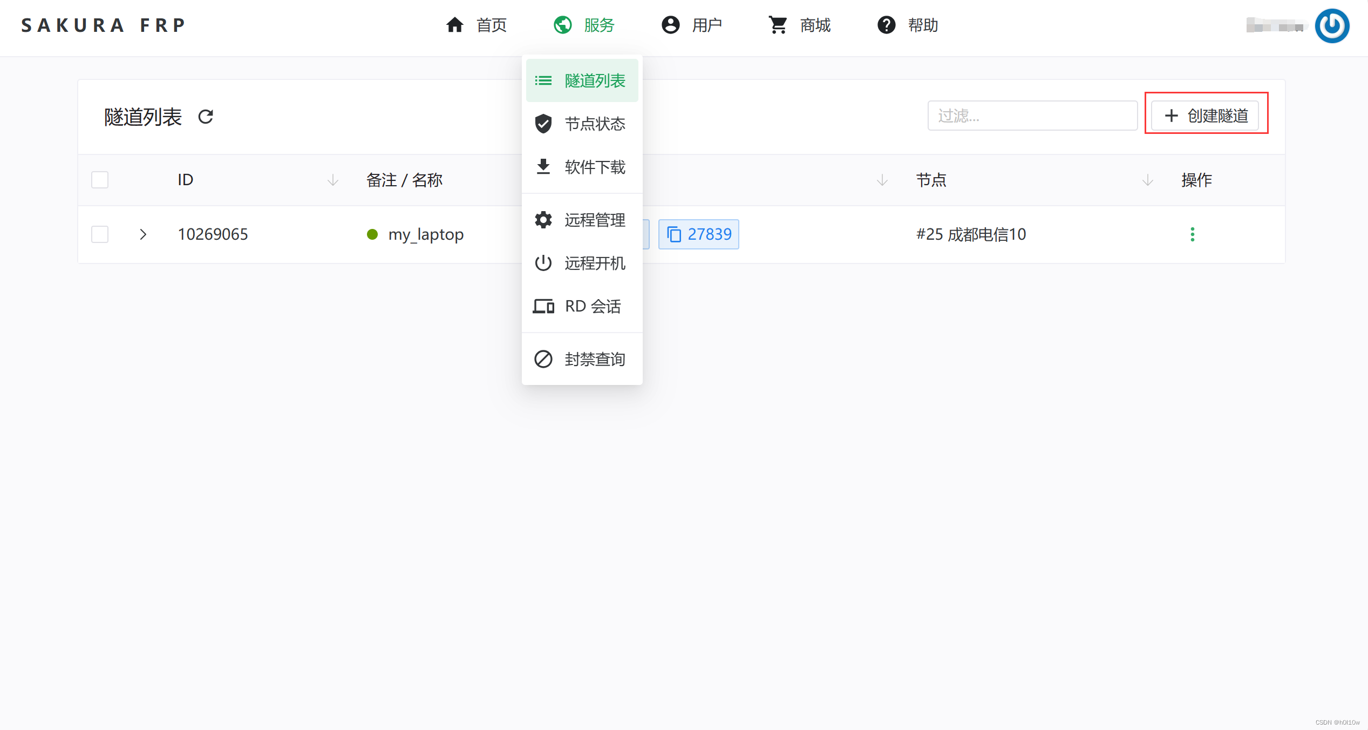Viewport: 1368px width, 730px height.
Task: Click the gear icon for 远程管理
Action: [x=543, y=220]
